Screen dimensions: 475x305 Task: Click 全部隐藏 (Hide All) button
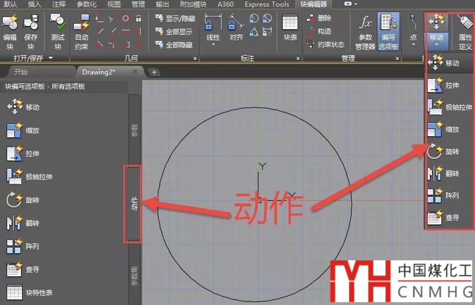pos(174,45)
